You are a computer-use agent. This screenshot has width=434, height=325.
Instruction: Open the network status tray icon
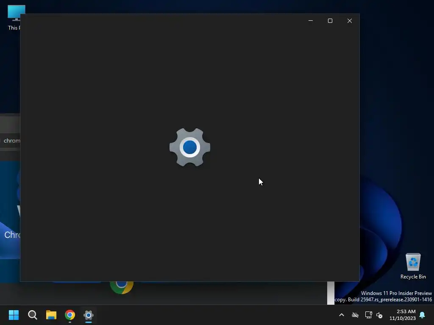click(368, 315)
